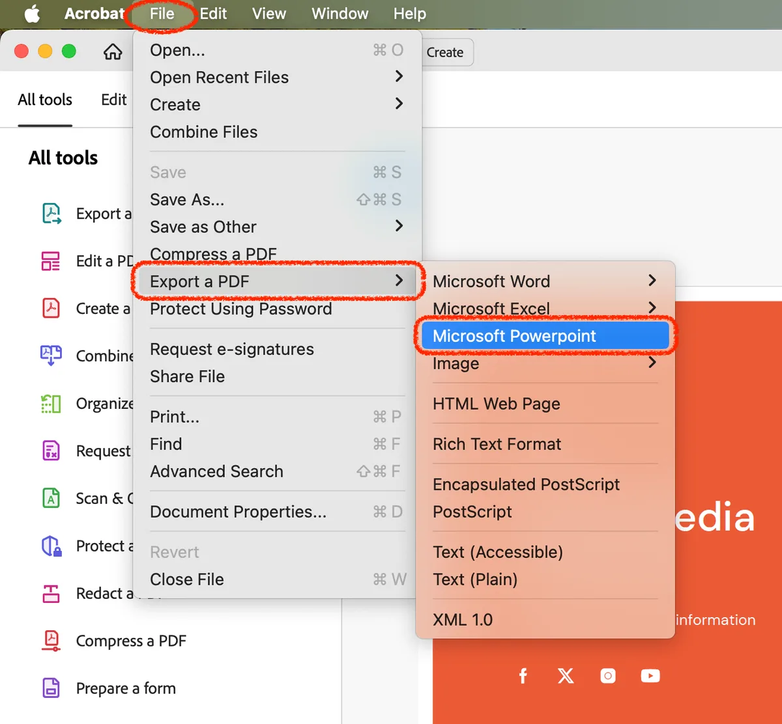This screenshot has height=724, width=782.
Task: Choose Open... from the File menu
Action: point(278,50)
